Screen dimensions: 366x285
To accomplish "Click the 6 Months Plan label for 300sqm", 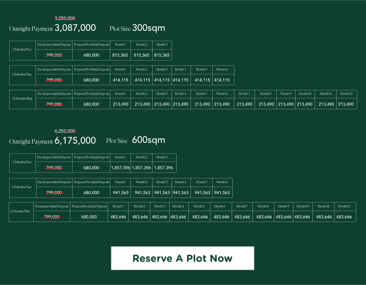I will pos(23,75).
